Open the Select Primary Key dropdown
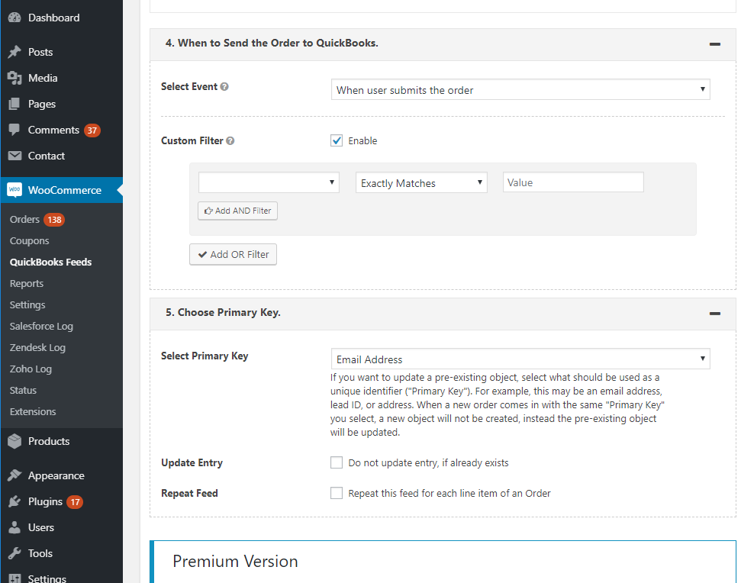 pos(520,359)
